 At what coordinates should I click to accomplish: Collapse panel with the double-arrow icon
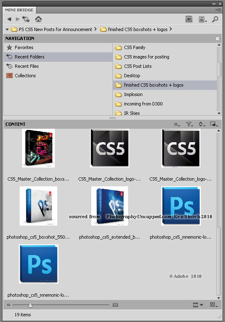(x=214, y=4)
